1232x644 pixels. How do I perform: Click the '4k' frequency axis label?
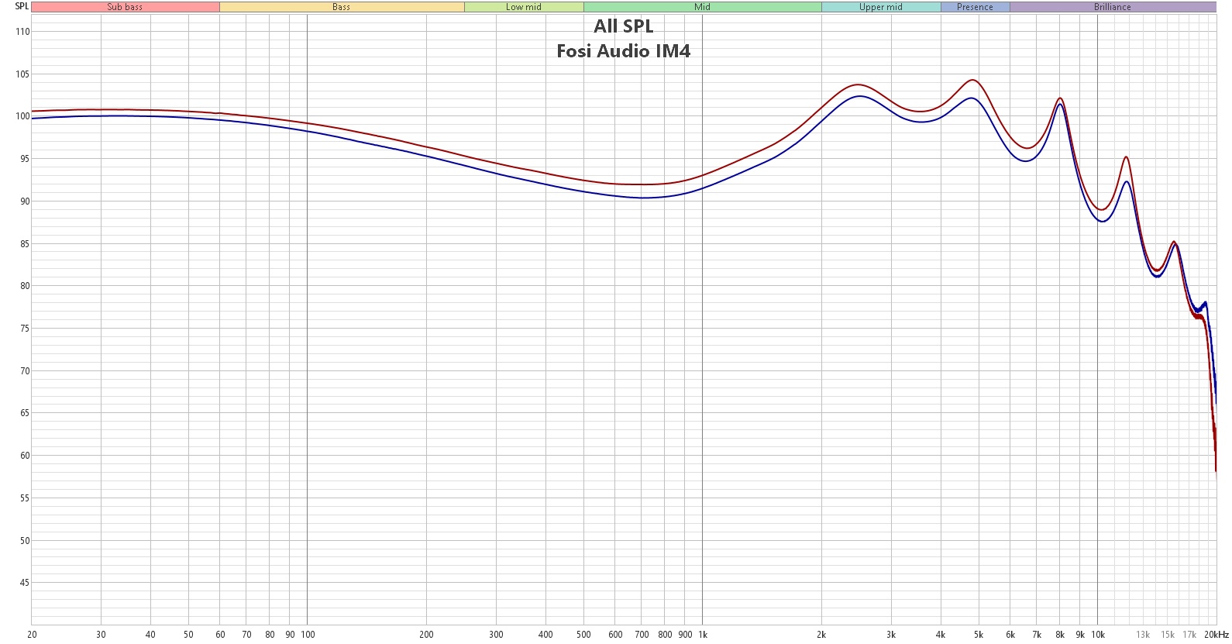pos(941,635)
